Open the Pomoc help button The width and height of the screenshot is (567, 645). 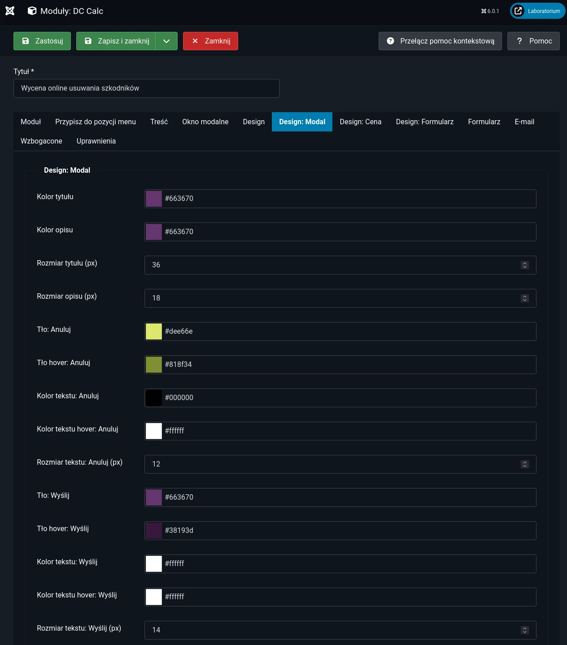click(x=533, y=41)
